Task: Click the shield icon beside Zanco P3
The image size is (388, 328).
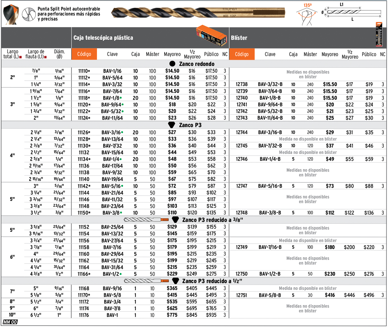Action: point(171,125)
